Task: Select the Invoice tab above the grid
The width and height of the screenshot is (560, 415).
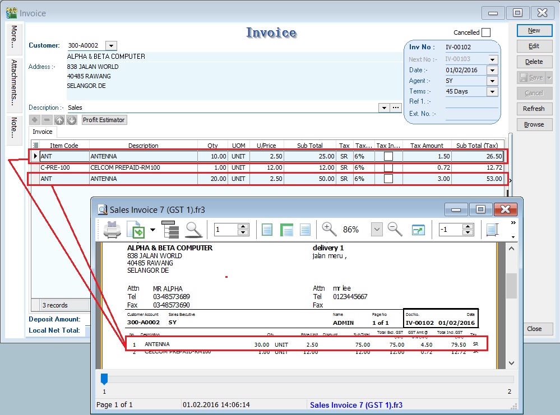Action: pos(43,132)
